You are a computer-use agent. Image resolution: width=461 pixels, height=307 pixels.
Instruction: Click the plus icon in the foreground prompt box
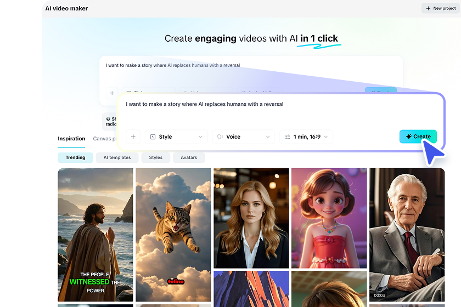click(133, 137)
